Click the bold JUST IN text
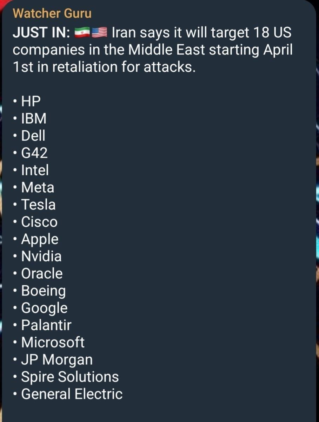 pyautogui.click(x=41, y=33)
